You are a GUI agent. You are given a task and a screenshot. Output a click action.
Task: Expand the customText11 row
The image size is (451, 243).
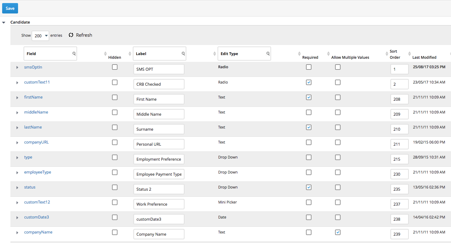pyautogui.click(x=17, y=83)
